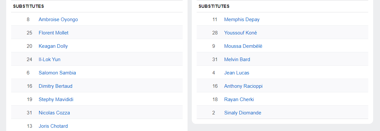
Task: Select Keagan Dolly from substitutes
Action: [x=53, y=46]
